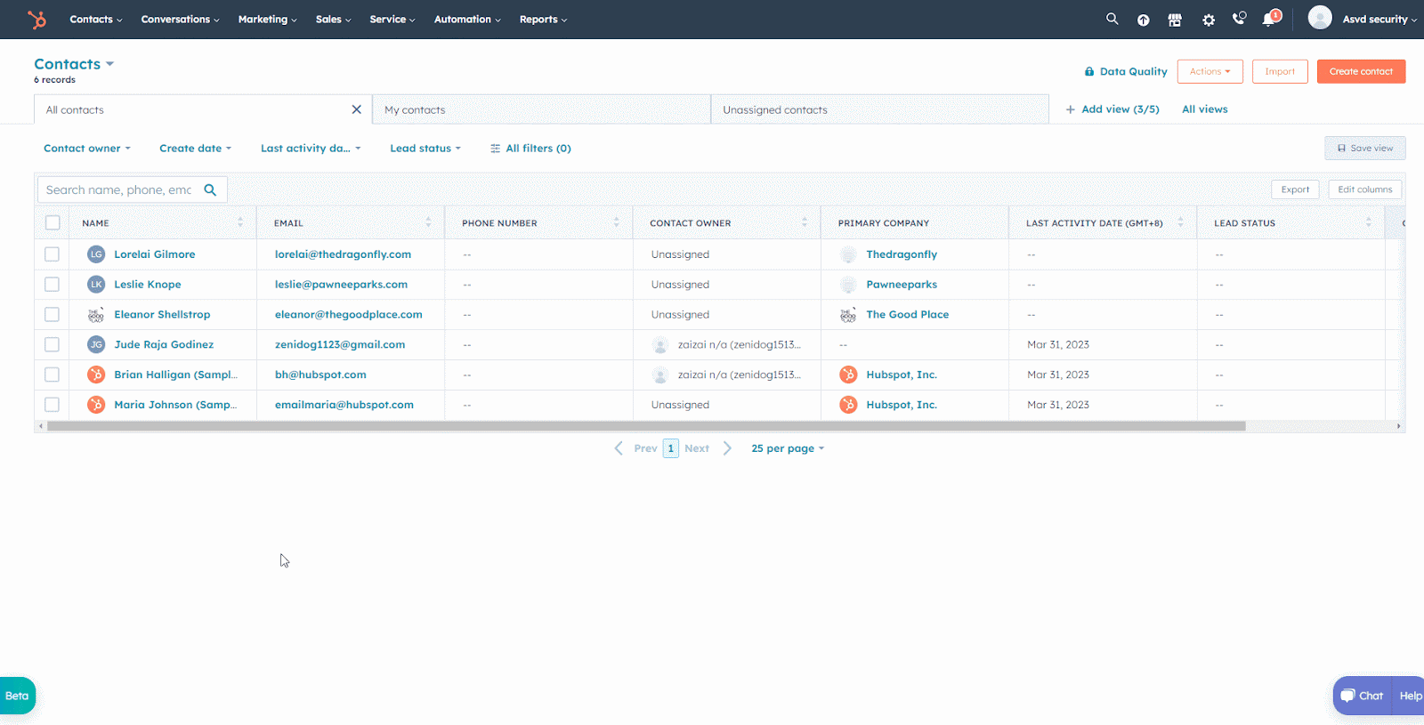The height and width of the screenshot is (725, 1424).
Task: Open the Automation navigation menu
Action: 467,20
